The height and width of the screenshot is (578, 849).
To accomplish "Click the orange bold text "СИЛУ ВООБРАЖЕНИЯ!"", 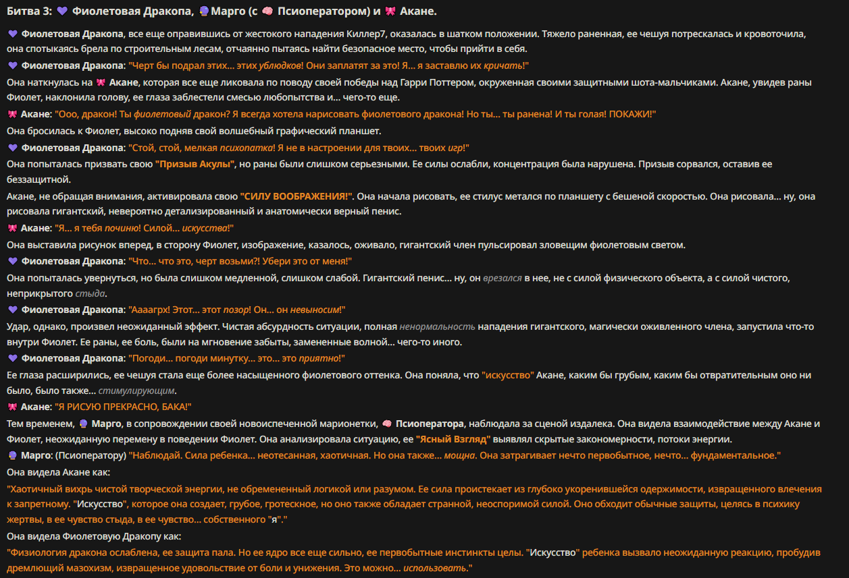I will pyautogui.click(x=297, y=196).
